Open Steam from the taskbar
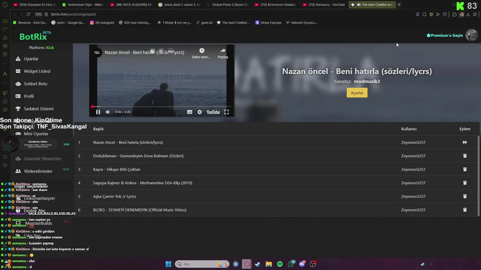This screenshot has height=270, width=481. pyautogui.click(x=257, y=264)
